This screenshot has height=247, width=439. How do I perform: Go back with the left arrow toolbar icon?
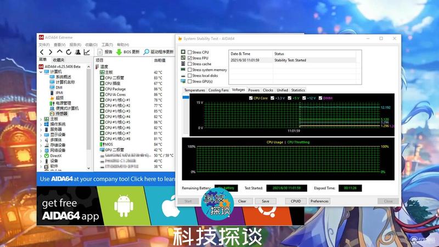point(42,52)
